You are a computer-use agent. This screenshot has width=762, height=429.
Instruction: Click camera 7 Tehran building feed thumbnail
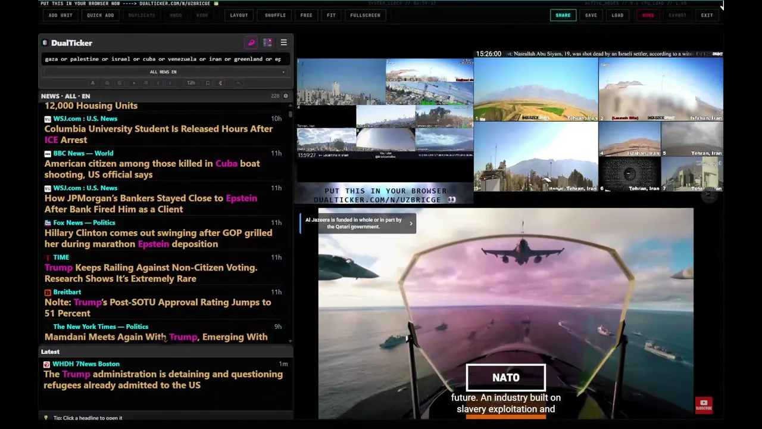[x=692, y=174]
